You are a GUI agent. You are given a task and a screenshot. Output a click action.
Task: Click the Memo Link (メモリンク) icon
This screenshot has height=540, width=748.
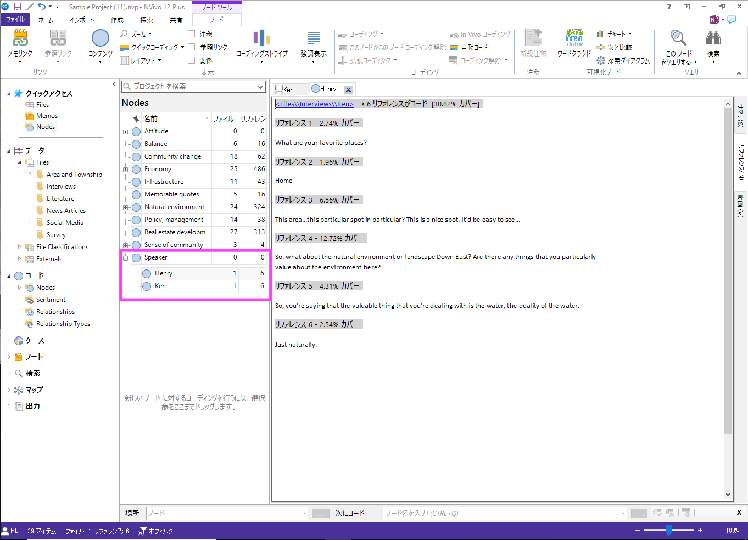coord(20,38)
